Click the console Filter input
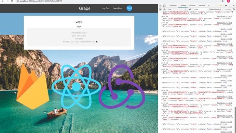This screenshot has height=133, width=236. [200, 9]
